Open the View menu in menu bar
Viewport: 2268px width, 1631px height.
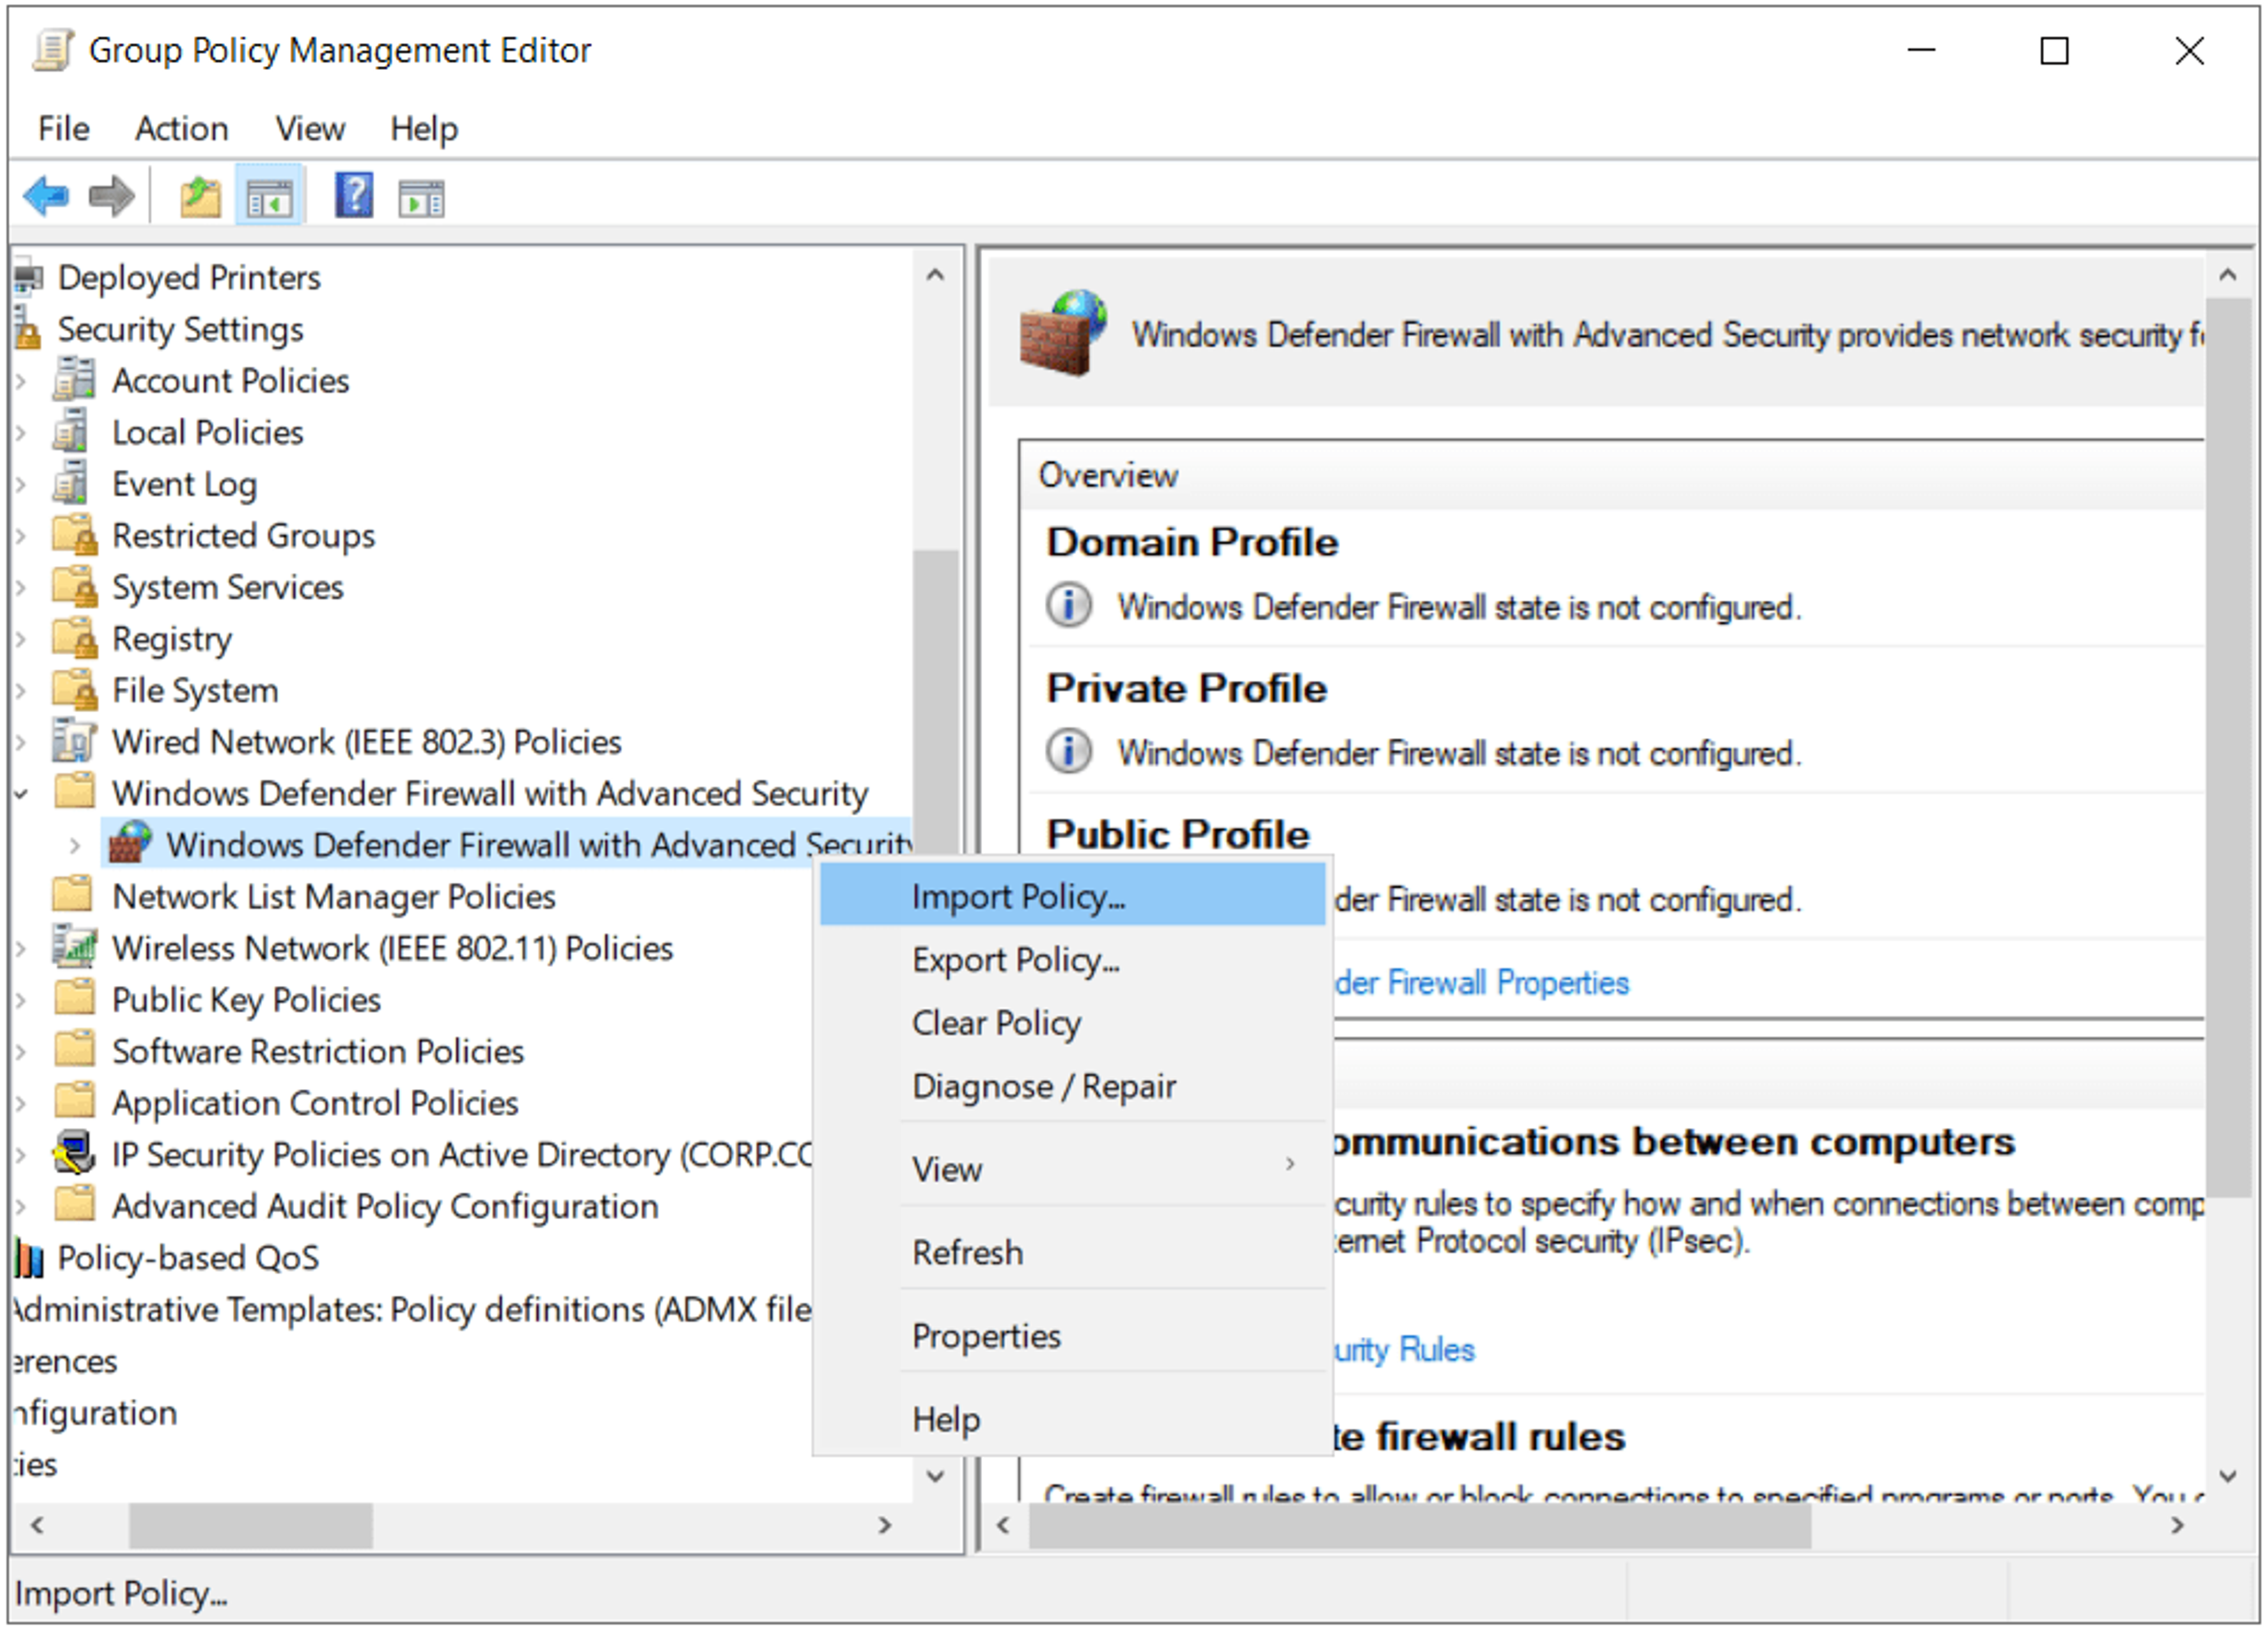(x=310, y=128)
